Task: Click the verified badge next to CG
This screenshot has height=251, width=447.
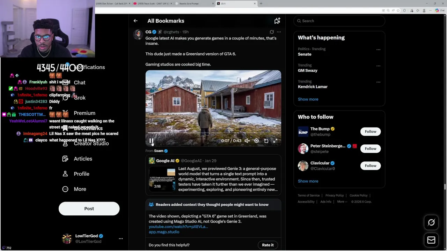Action: pos(154,32)
